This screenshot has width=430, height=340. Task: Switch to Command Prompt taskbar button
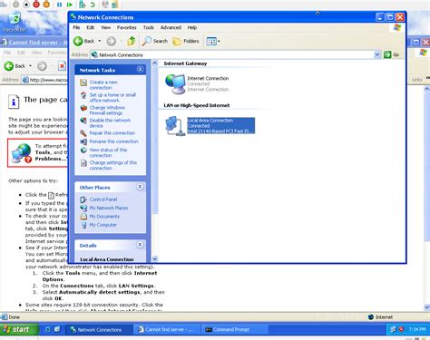[x=234, y=330]
